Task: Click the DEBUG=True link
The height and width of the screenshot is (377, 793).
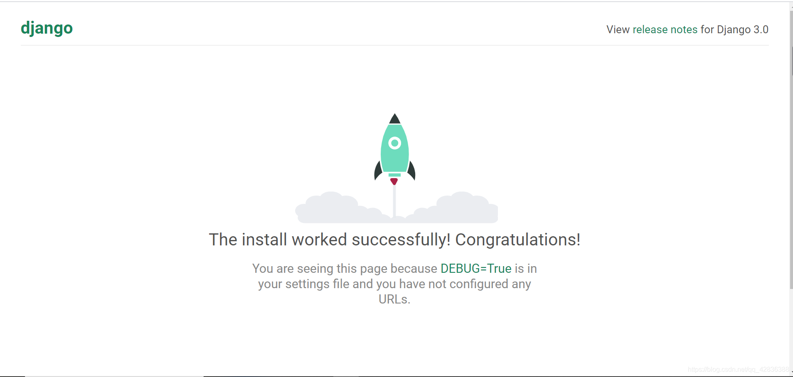Action: pos(476,269)
